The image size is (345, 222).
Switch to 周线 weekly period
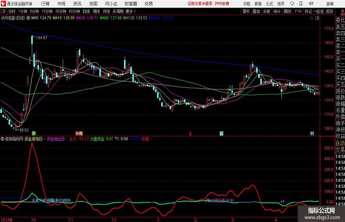tap(96, 11)
